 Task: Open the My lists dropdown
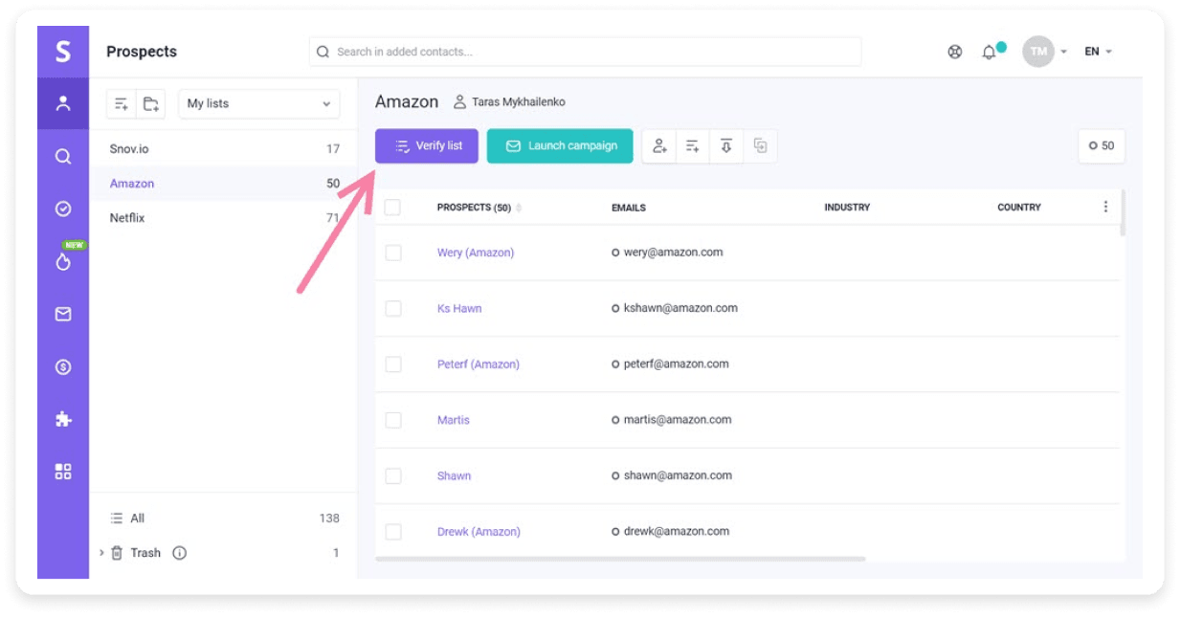point(258,103)
